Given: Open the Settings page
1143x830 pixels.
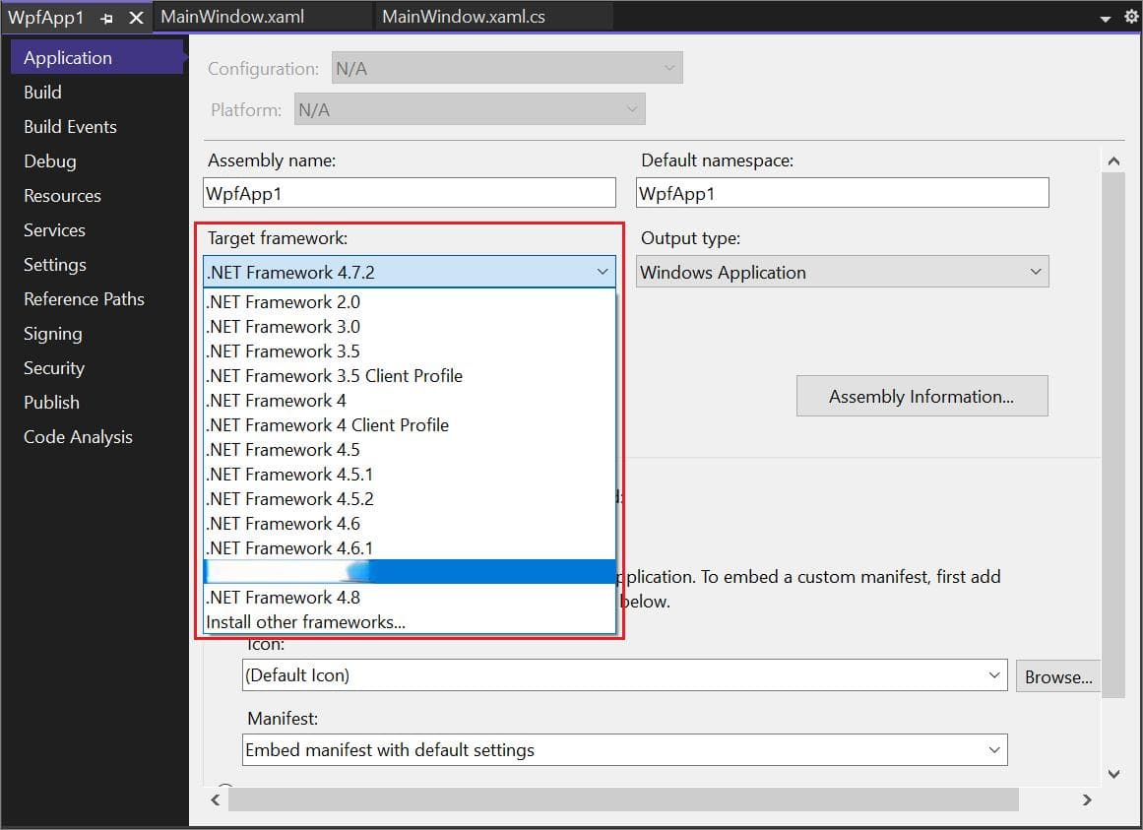Looking at the screenshot, I should pyautogui.click(x=55, y=265).
